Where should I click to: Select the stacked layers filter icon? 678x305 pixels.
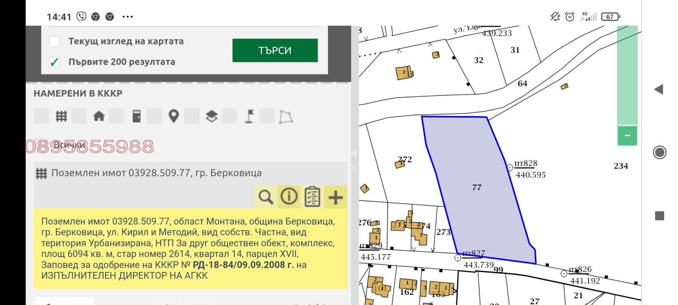(x=211, y=116)
